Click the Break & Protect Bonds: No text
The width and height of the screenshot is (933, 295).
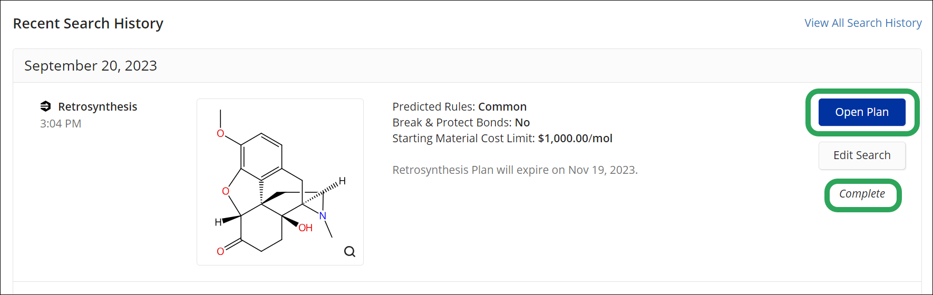pos(461,123)
